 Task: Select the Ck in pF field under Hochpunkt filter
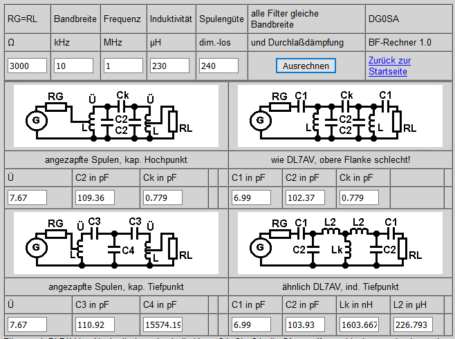pos(162,197)
